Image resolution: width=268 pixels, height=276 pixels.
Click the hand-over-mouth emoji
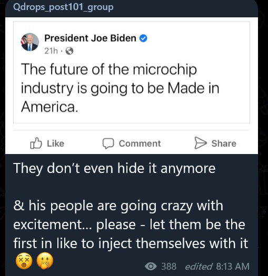click(x=45, y=261)
